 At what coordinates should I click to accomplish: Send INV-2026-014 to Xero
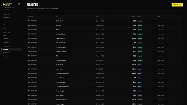click(161, 78)
